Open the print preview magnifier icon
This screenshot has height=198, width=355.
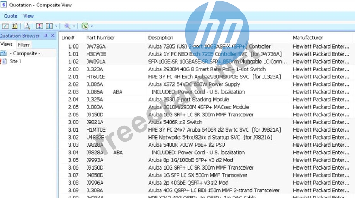(27, 26)
